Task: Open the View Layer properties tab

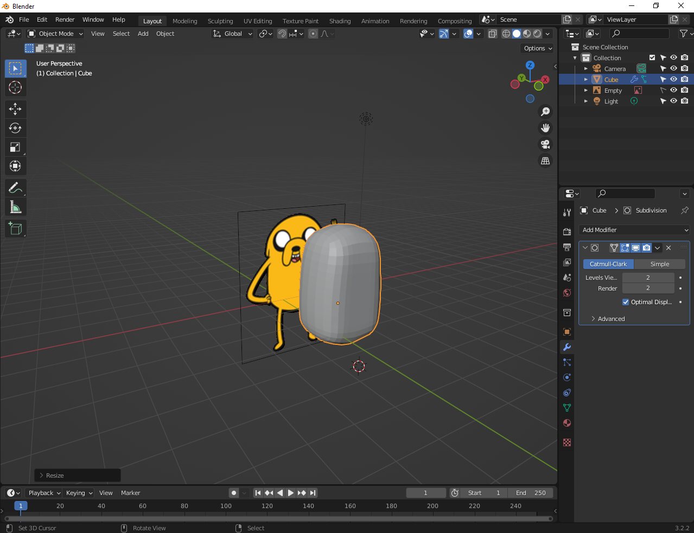Action: click(567, 262)
